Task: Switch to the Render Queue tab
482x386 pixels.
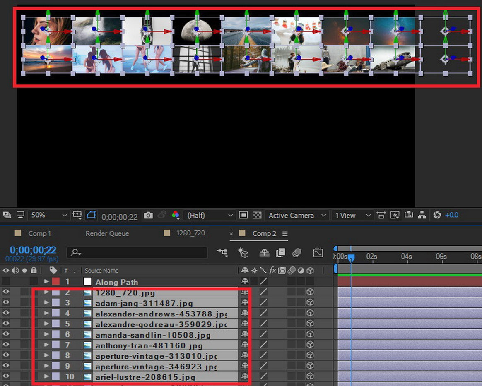Action: (x=107, y=233)
